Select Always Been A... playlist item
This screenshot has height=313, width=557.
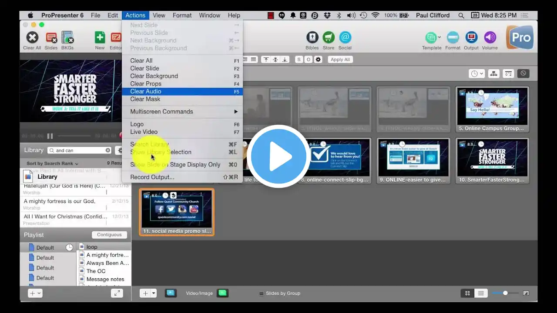pos(104,263)
